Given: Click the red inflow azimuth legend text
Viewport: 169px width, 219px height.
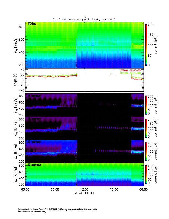Looking at the screenshot, I should (x=130, y=70).
